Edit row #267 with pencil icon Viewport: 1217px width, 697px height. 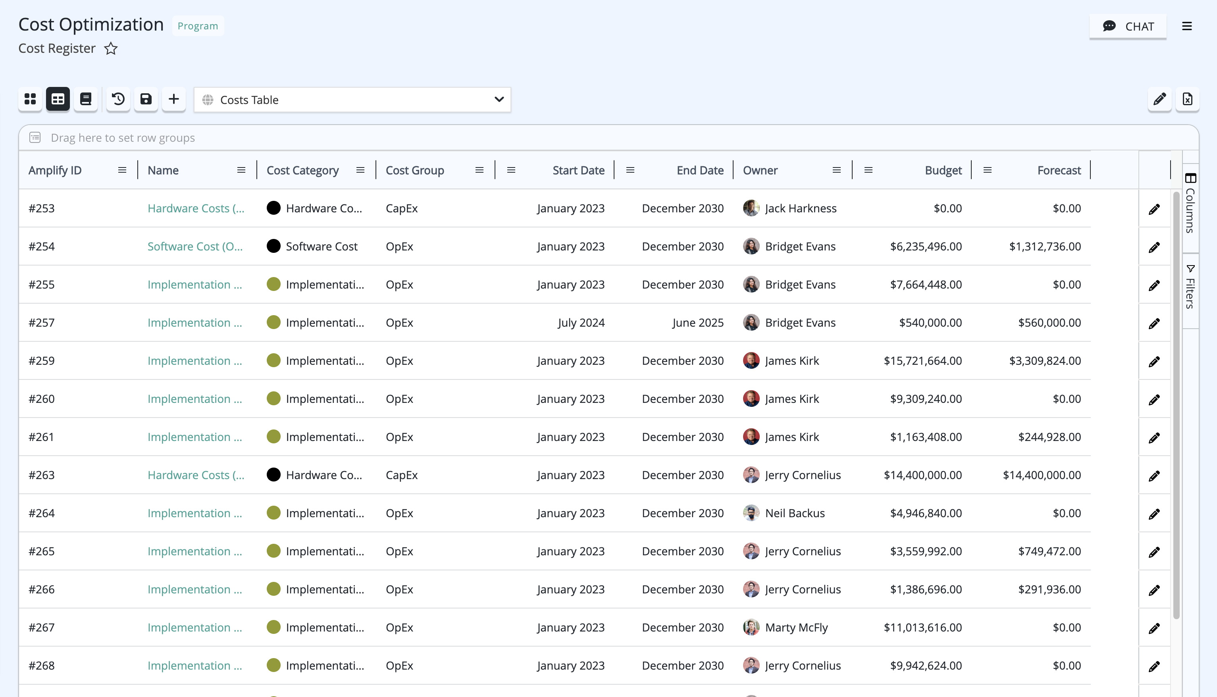tap(1154, 628)
